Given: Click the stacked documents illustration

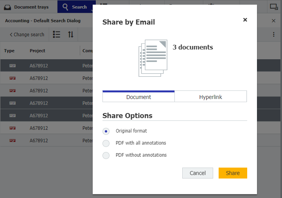Looking at the screenshot, I should point(153,58).
